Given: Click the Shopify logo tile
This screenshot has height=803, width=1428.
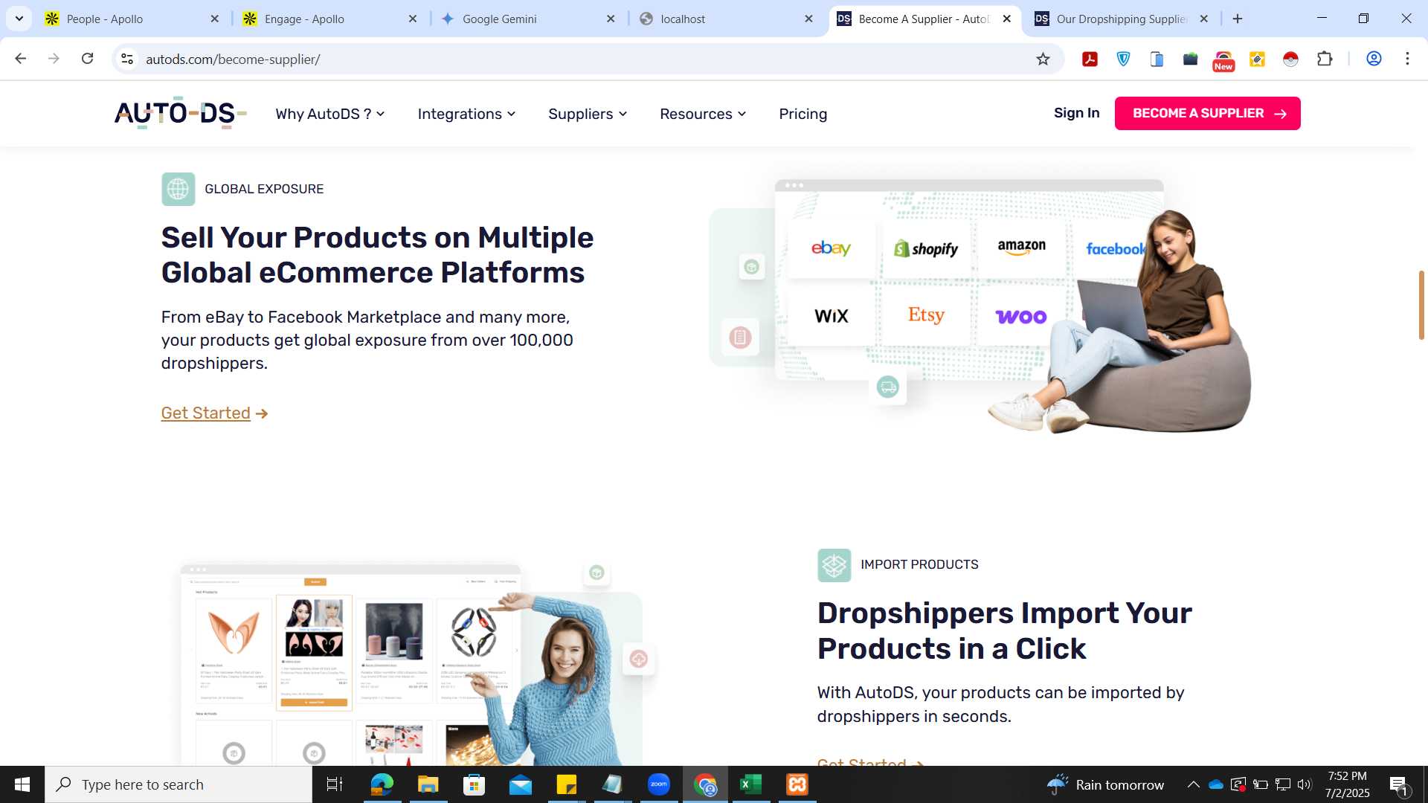Looking at the screenshot, I should [x=926, y=248].
